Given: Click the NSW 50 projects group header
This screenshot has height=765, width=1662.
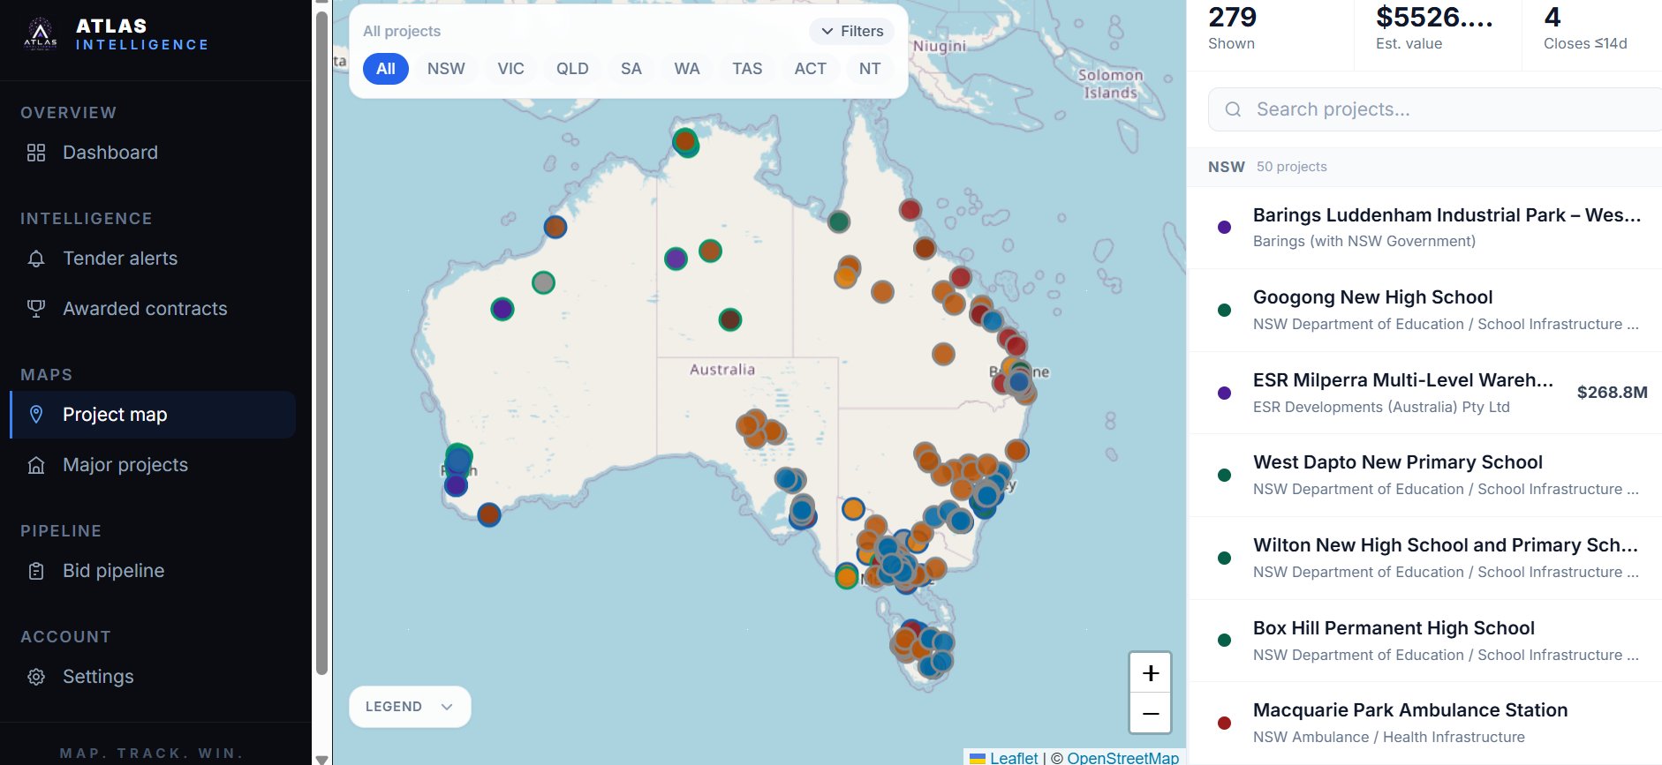Looking at the screenshot, I should click(x=1424, y=167).
